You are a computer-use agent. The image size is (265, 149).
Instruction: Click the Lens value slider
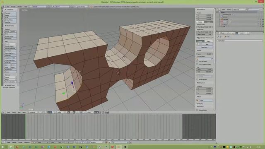[x=205, y=54]
